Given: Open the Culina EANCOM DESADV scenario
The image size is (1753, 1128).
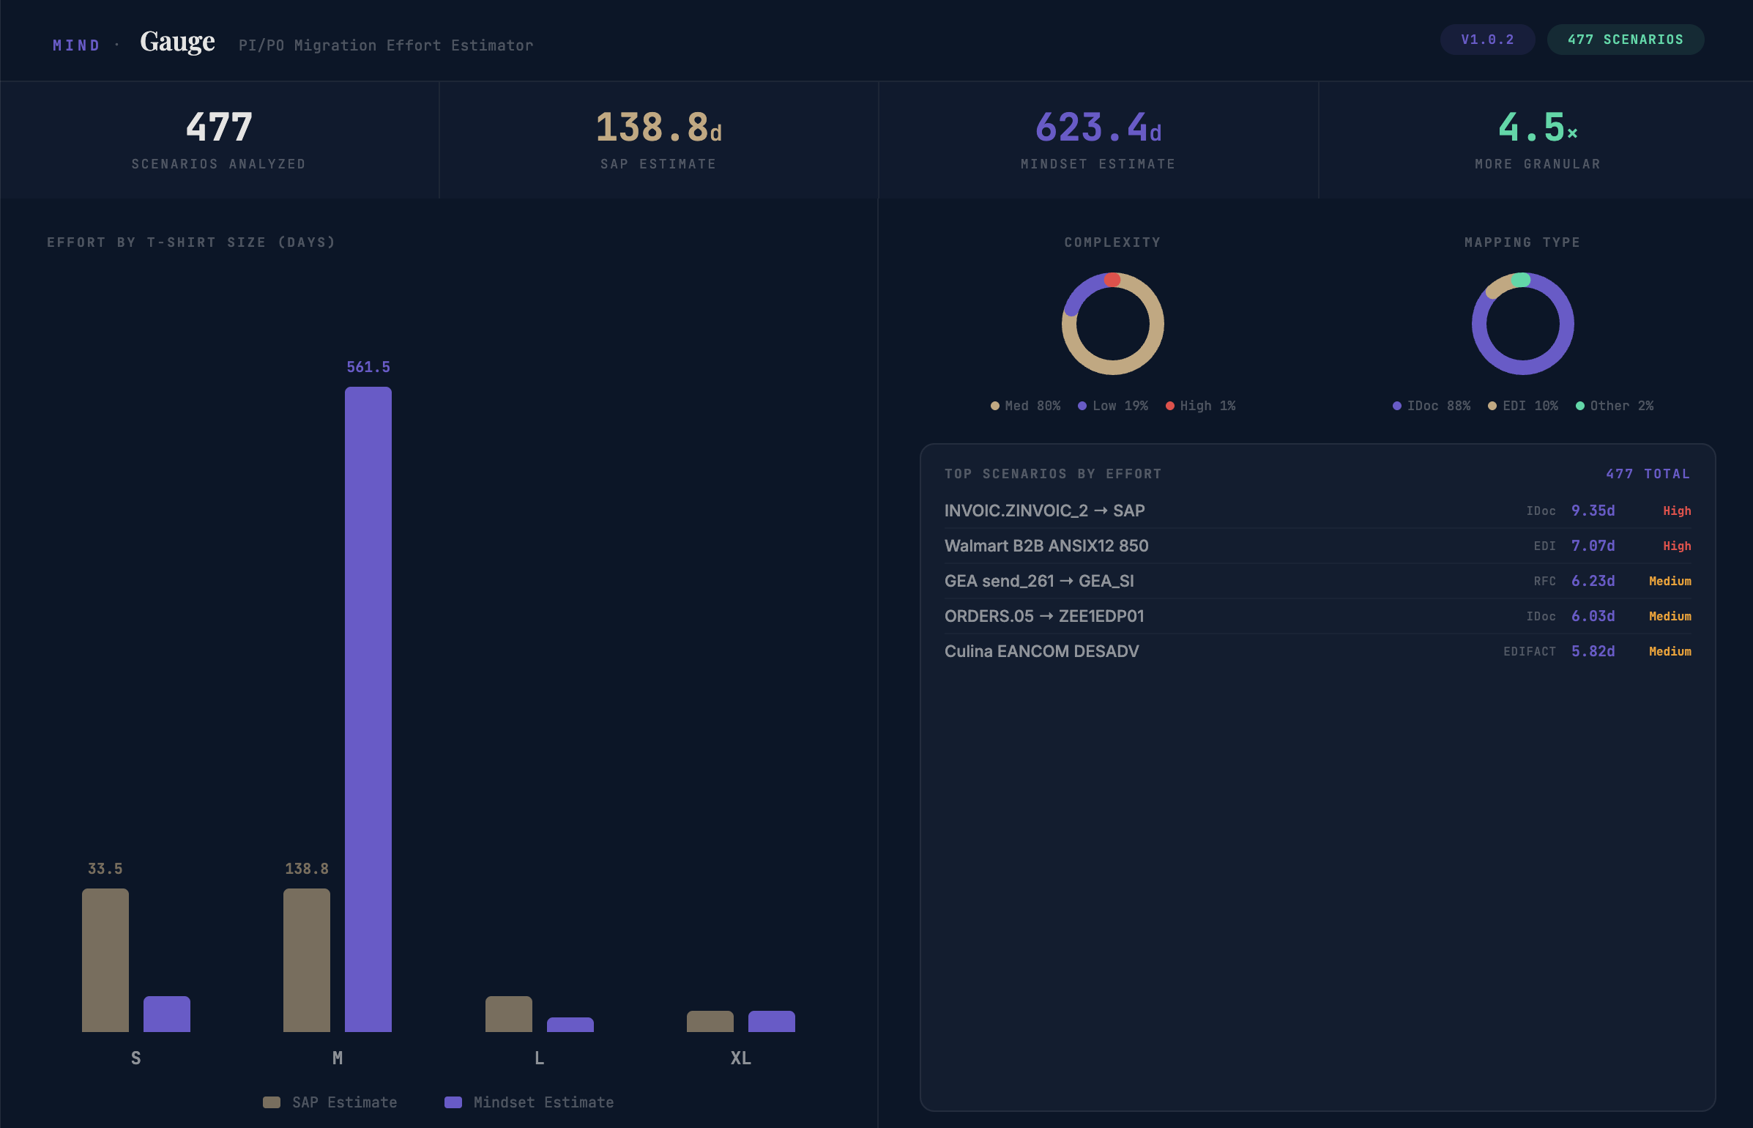Looking at the screenshot, I should pyautogui.click(x=1041, y=651).
